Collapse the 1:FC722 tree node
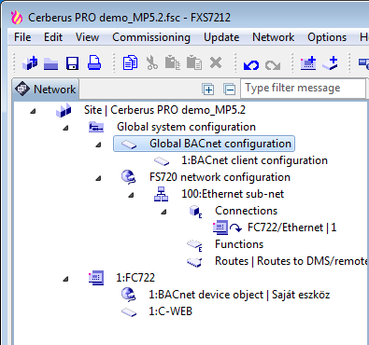Image resolution: width=369 pixels, height=345 pixels. point(65,279)
